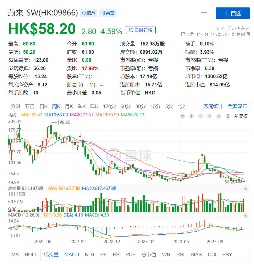Close the MACD indicator panel
Screen dimensions: 254x264
245,215
